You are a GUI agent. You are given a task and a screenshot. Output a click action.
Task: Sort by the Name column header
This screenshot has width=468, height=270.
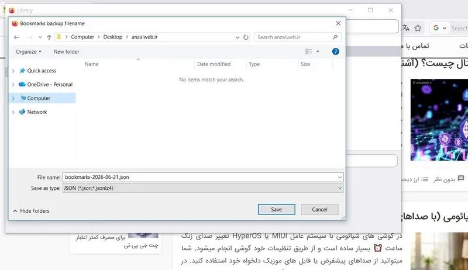tap(91, 64)
